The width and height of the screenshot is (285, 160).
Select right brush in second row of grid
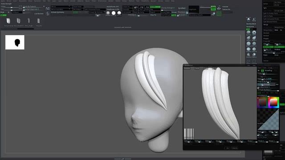click(254, 38)
